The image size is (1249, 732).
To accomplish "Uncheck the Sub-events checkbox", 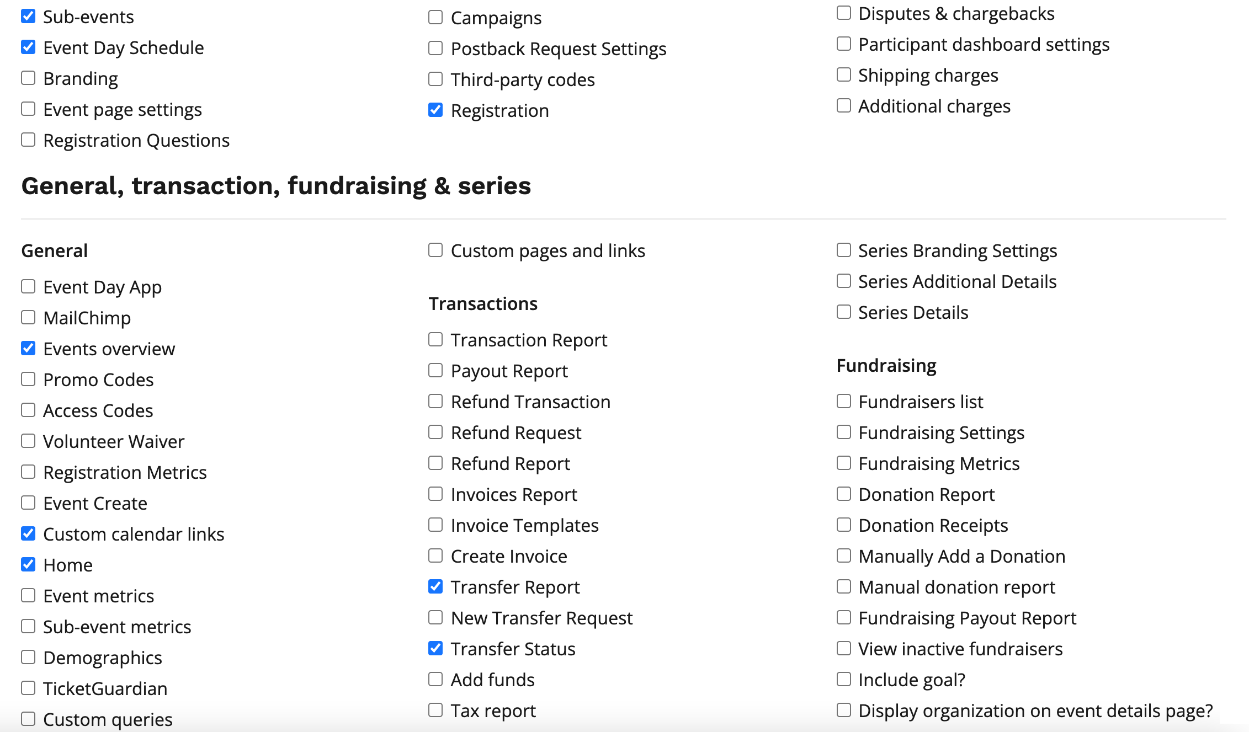I will (x=28, y=17).
